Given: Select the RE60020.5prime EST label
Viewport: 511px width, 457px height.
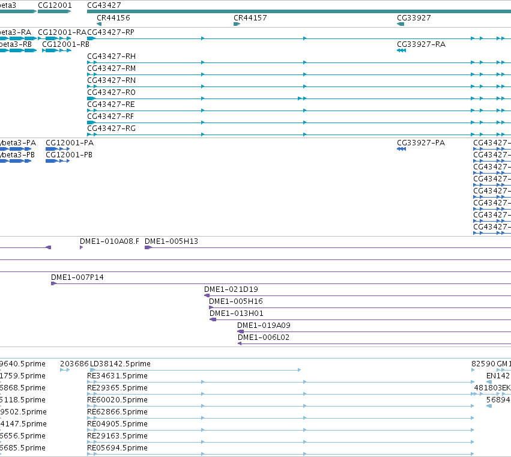Looking at the screenshot, I should (x=117, y=400).
